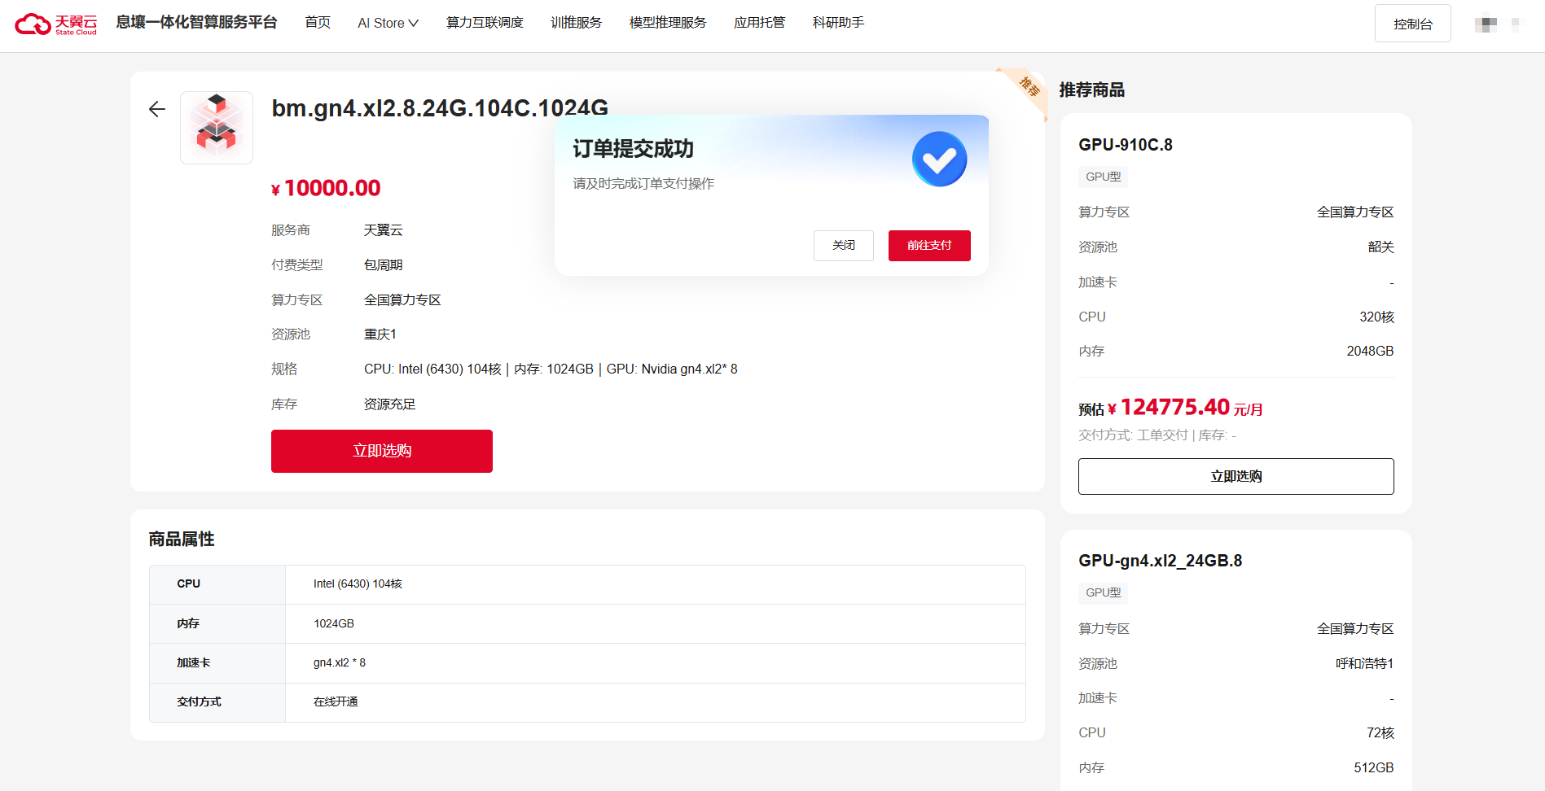
Task: Click the 2048GB memory value
Action: click(x=1371, y=352)
